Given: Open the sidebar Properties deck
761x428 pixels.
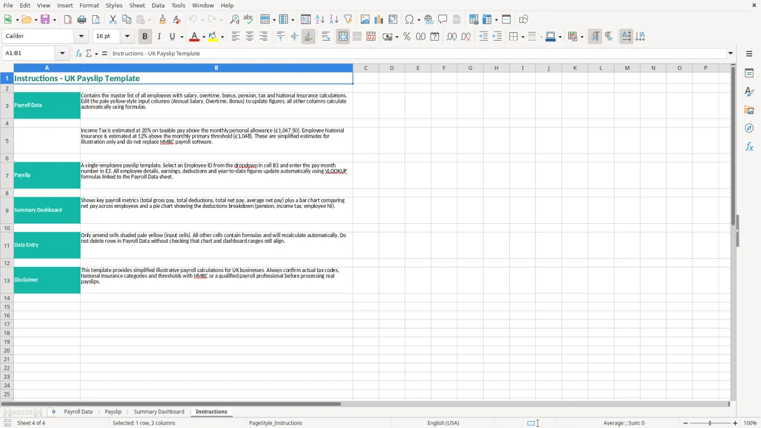Looking at the screenshot, I should point(749,73).
